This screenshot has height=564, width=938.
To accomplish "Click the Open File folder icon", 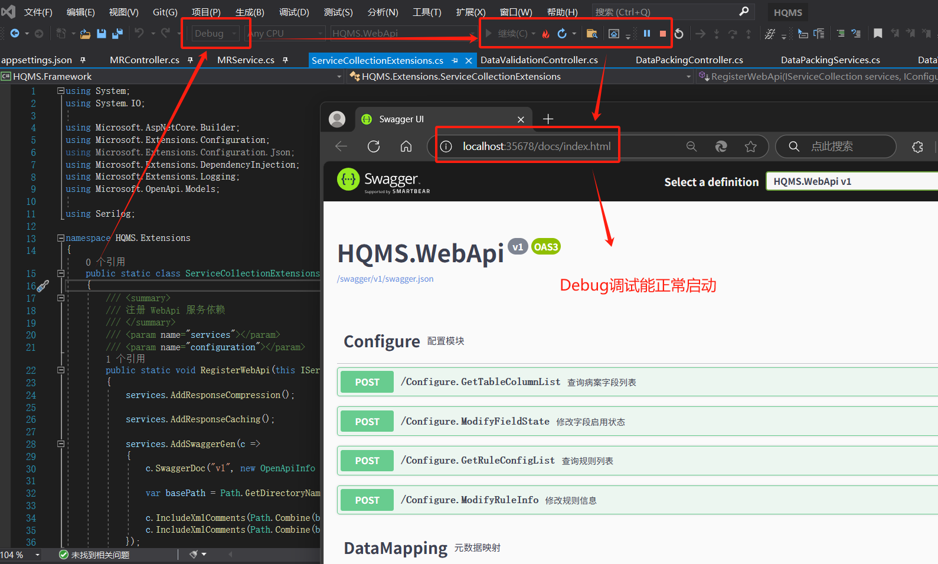I will 85,34.
